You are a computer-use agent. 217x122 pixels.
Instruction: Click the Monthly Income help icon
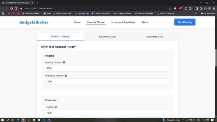point(64,62)
